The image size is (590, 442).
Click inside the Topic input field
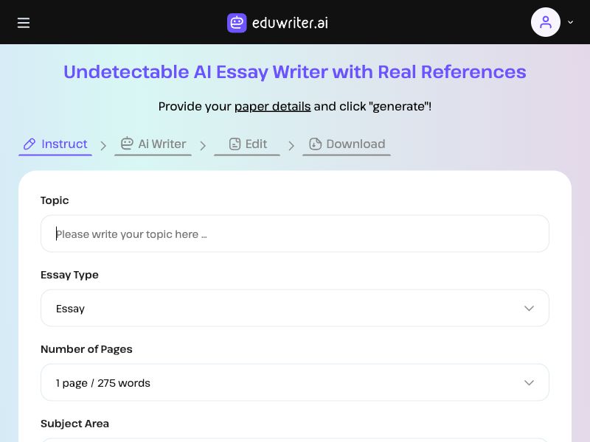click(295, 234)
